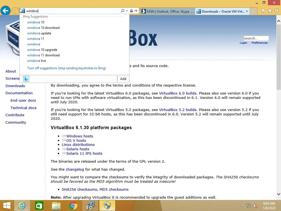Viewport: 281px width, 211px height.
Task: Click 'Turn off suggestions' link
Action: [x=66, y=68]
